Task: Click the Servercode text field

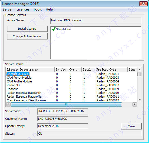Action: [x=63, y=111]
